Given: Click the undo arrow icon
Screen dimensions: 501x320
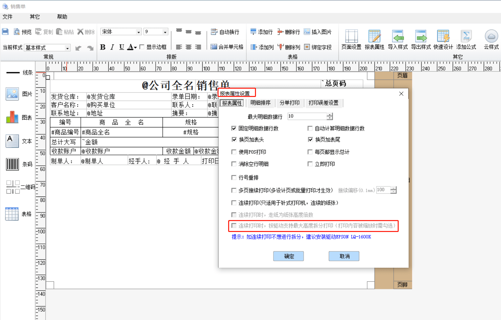Looking at the screenshot, I should [78, 48].
